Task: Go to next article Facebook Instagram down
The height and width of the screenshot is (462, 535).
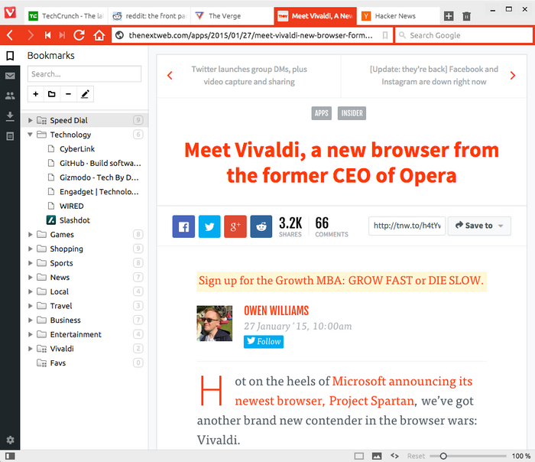Action: [434, 76]
